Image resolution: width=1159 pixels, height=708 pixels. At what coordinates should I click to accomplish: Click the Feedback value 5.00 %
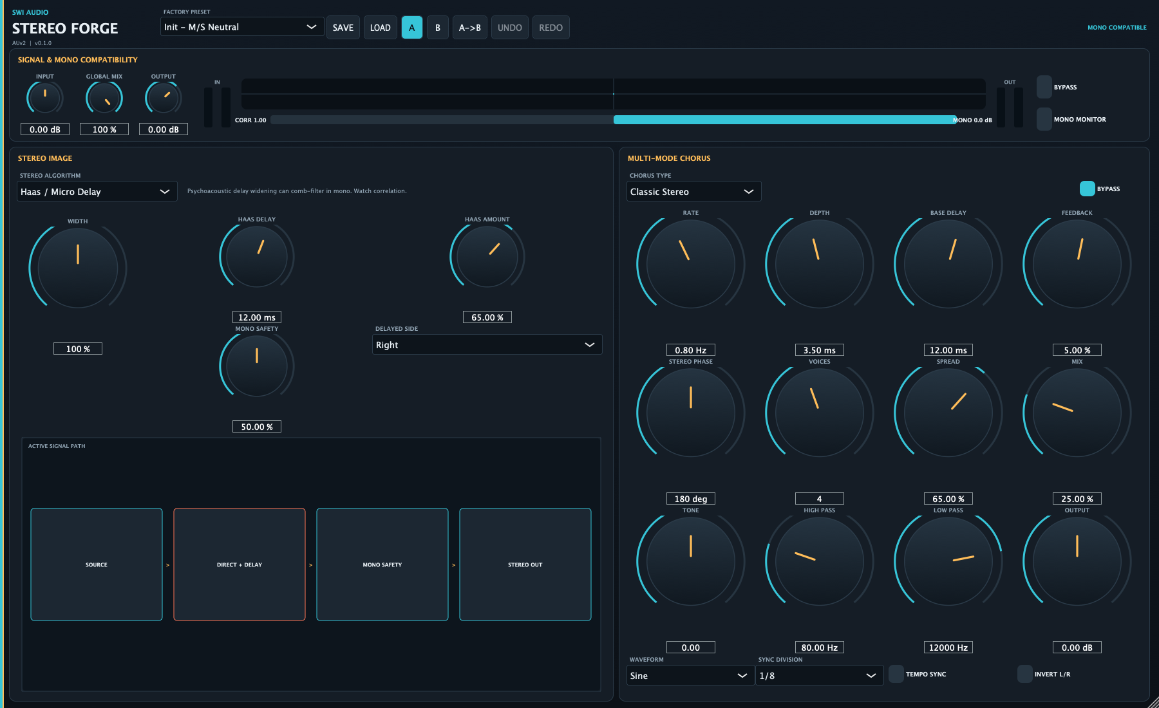click(1077, 350)
